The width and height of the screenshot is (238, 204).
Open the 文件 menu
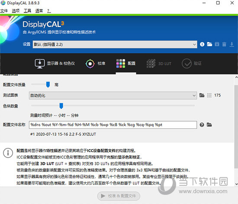[4, 11]
